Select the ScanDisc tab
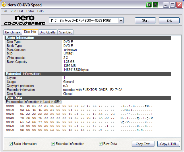 pyautogui.click(x=66, y=32)
